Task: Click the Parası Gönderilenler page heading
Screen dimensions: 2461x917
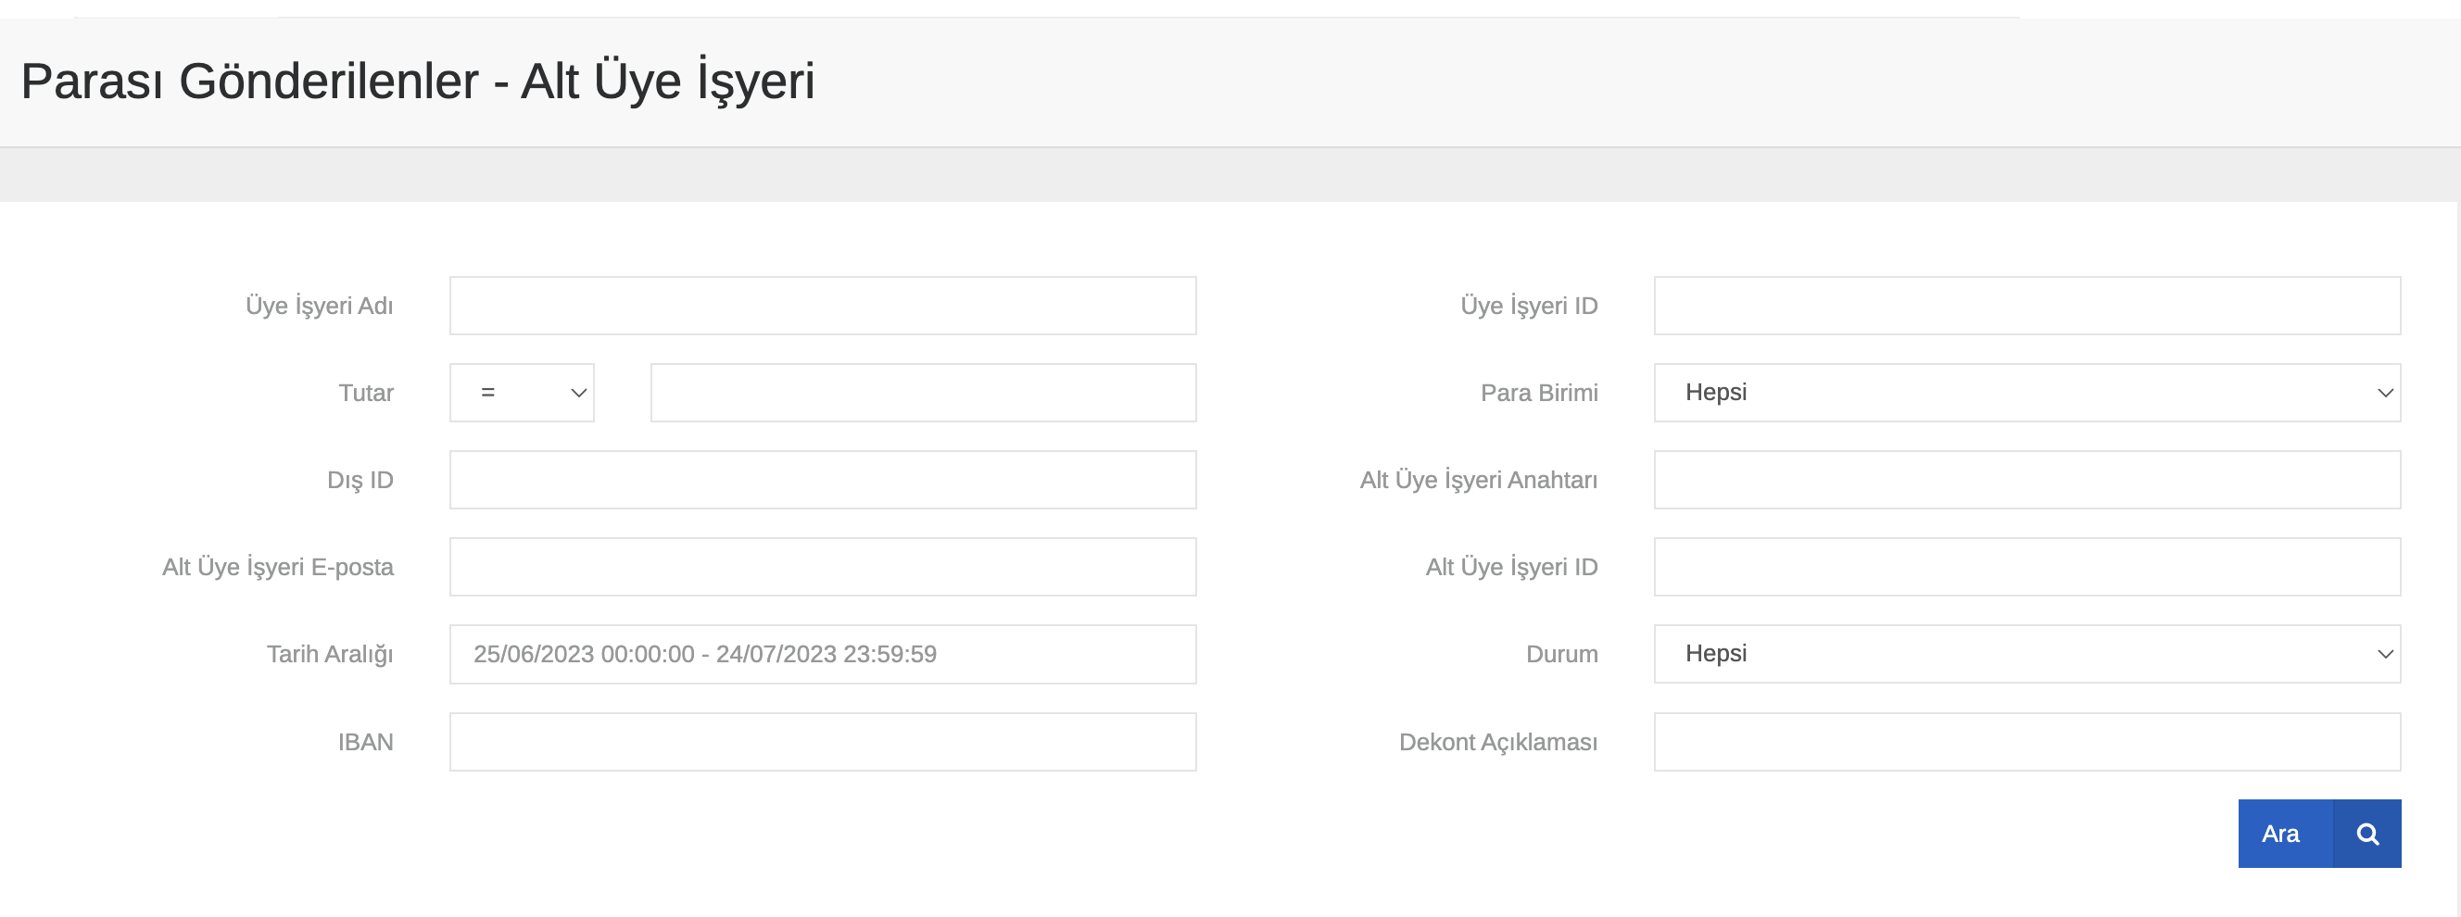Action: coord(418,82)
